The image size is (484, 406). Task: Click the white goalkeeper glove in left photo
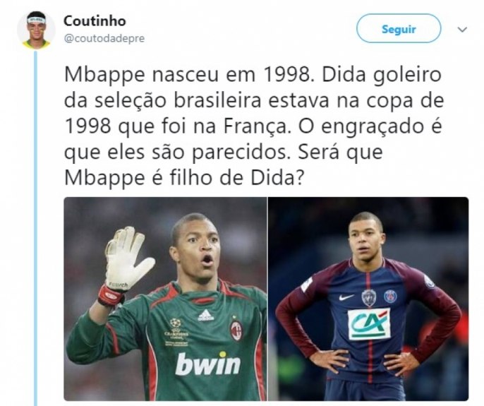point(128,258)
